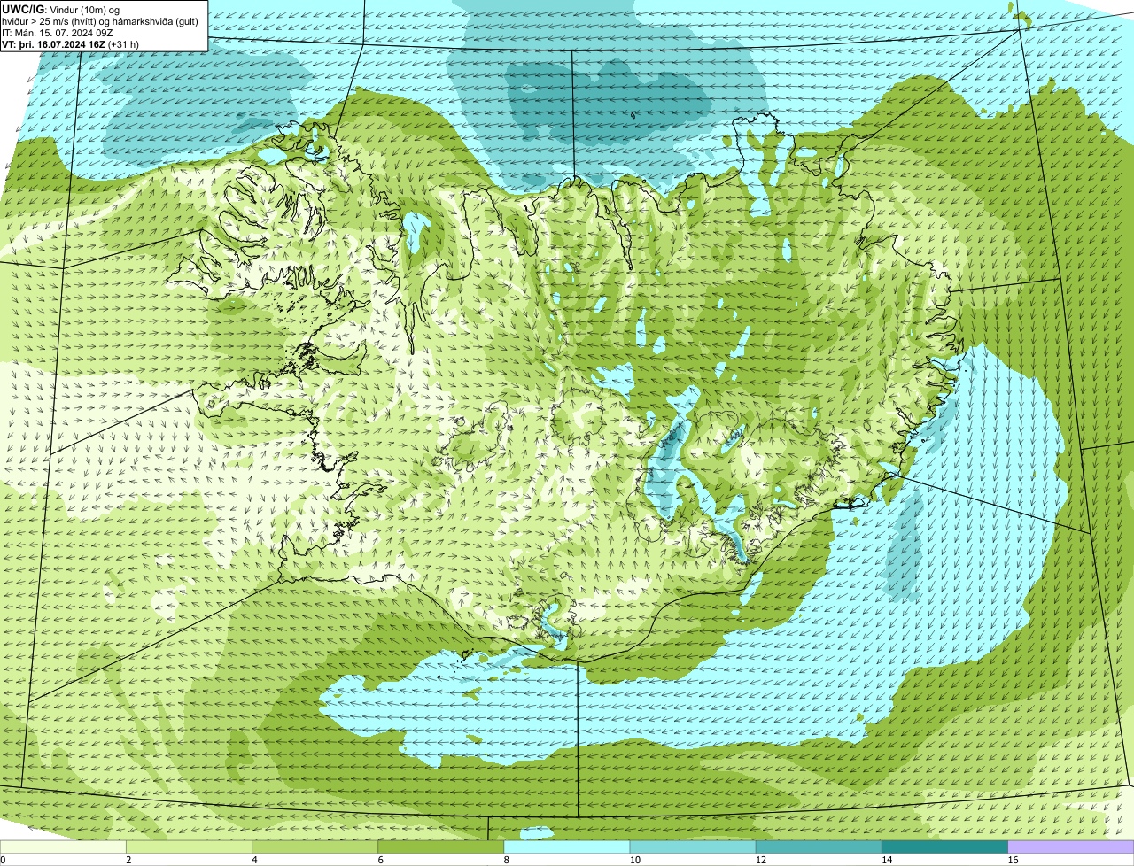Click the title line 'UWC/IG: Vindur (10m) og'
1134x866 pixels.
coord(61,9)
